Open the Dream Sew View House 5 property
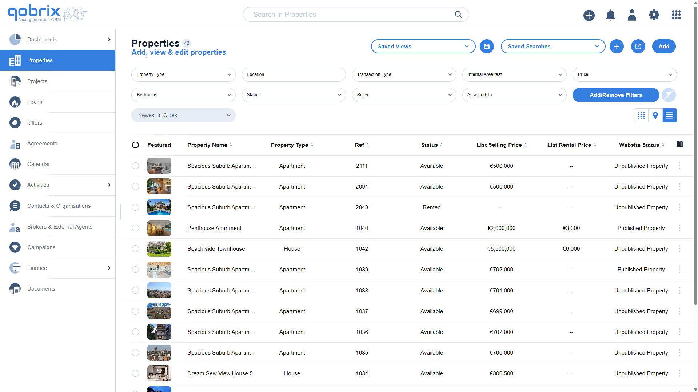This screenshot has width=698, height=392. click(x=220, y=373)
